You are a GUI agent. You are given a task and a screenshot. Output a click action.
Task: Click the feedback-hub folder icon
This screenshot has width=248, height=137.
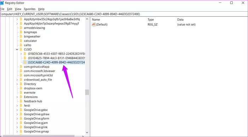[x=21, y=101]
